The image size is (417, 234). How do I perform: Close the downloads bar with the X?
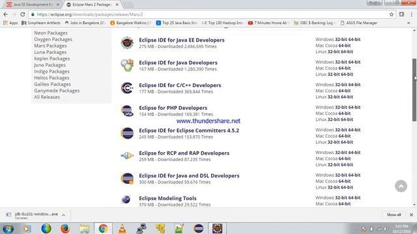click(x=411, y=214)
